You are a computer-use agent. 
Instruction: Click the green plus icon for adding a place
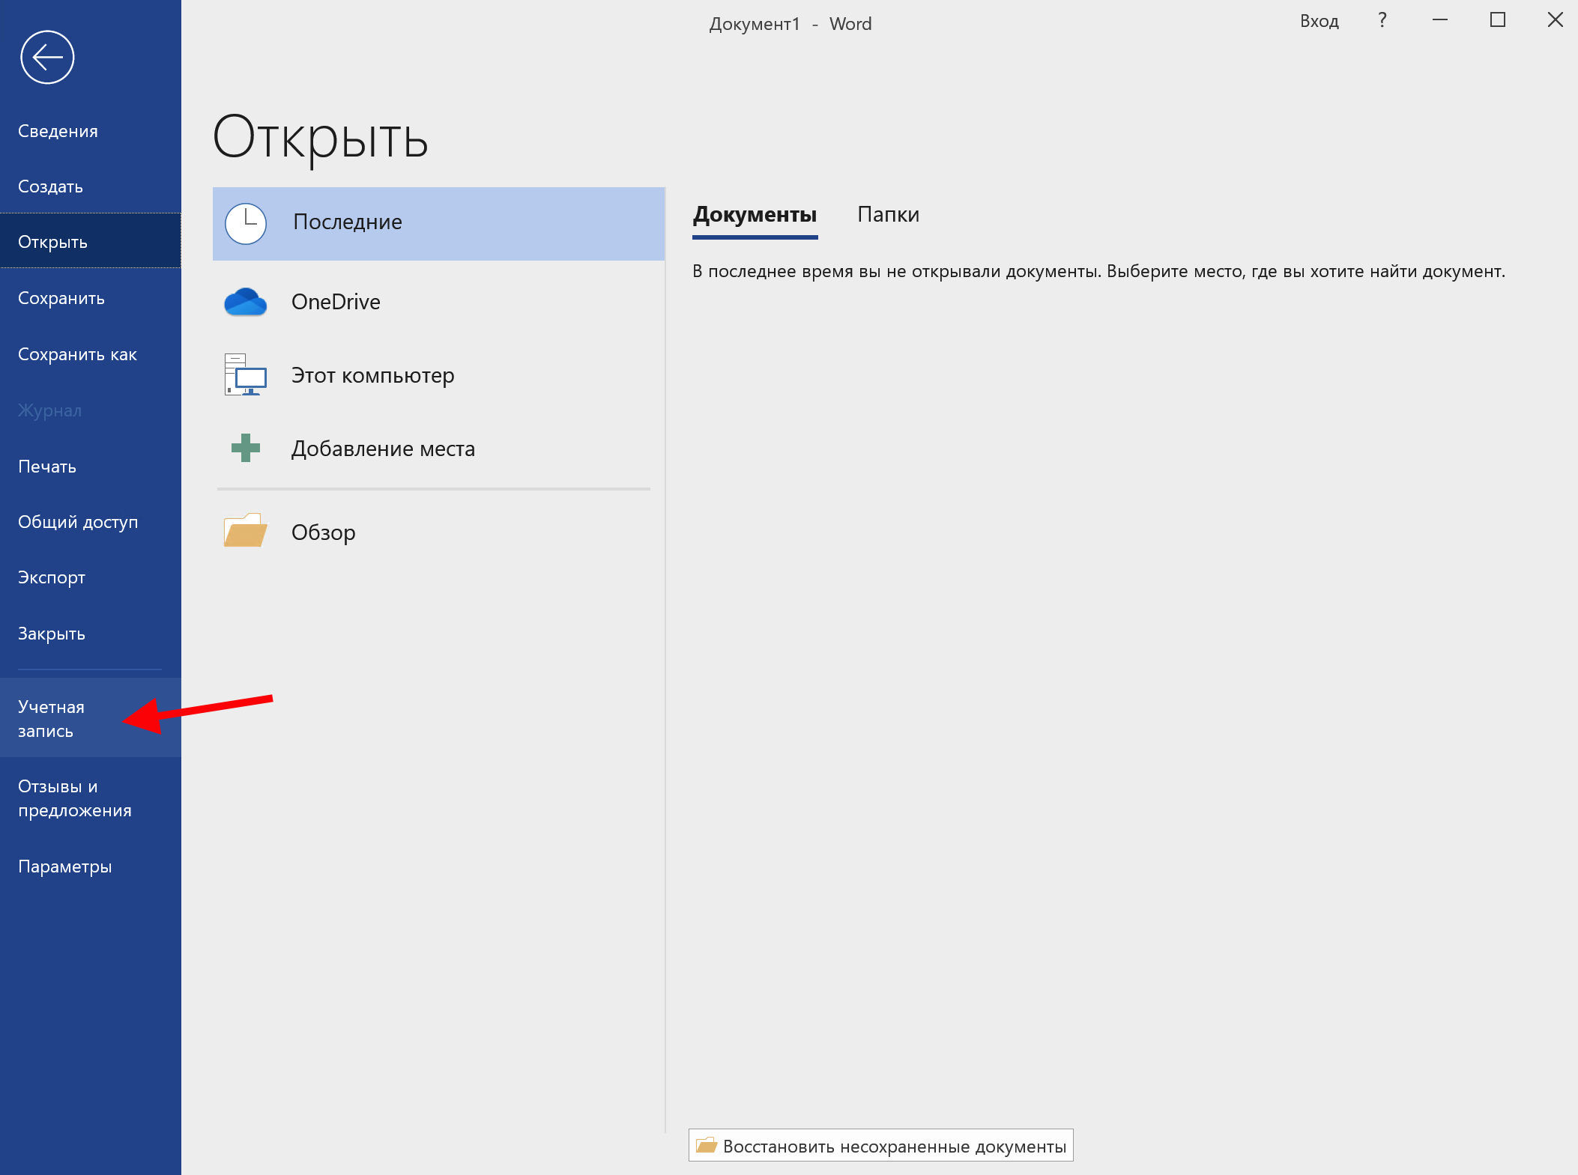click(246, 448)
